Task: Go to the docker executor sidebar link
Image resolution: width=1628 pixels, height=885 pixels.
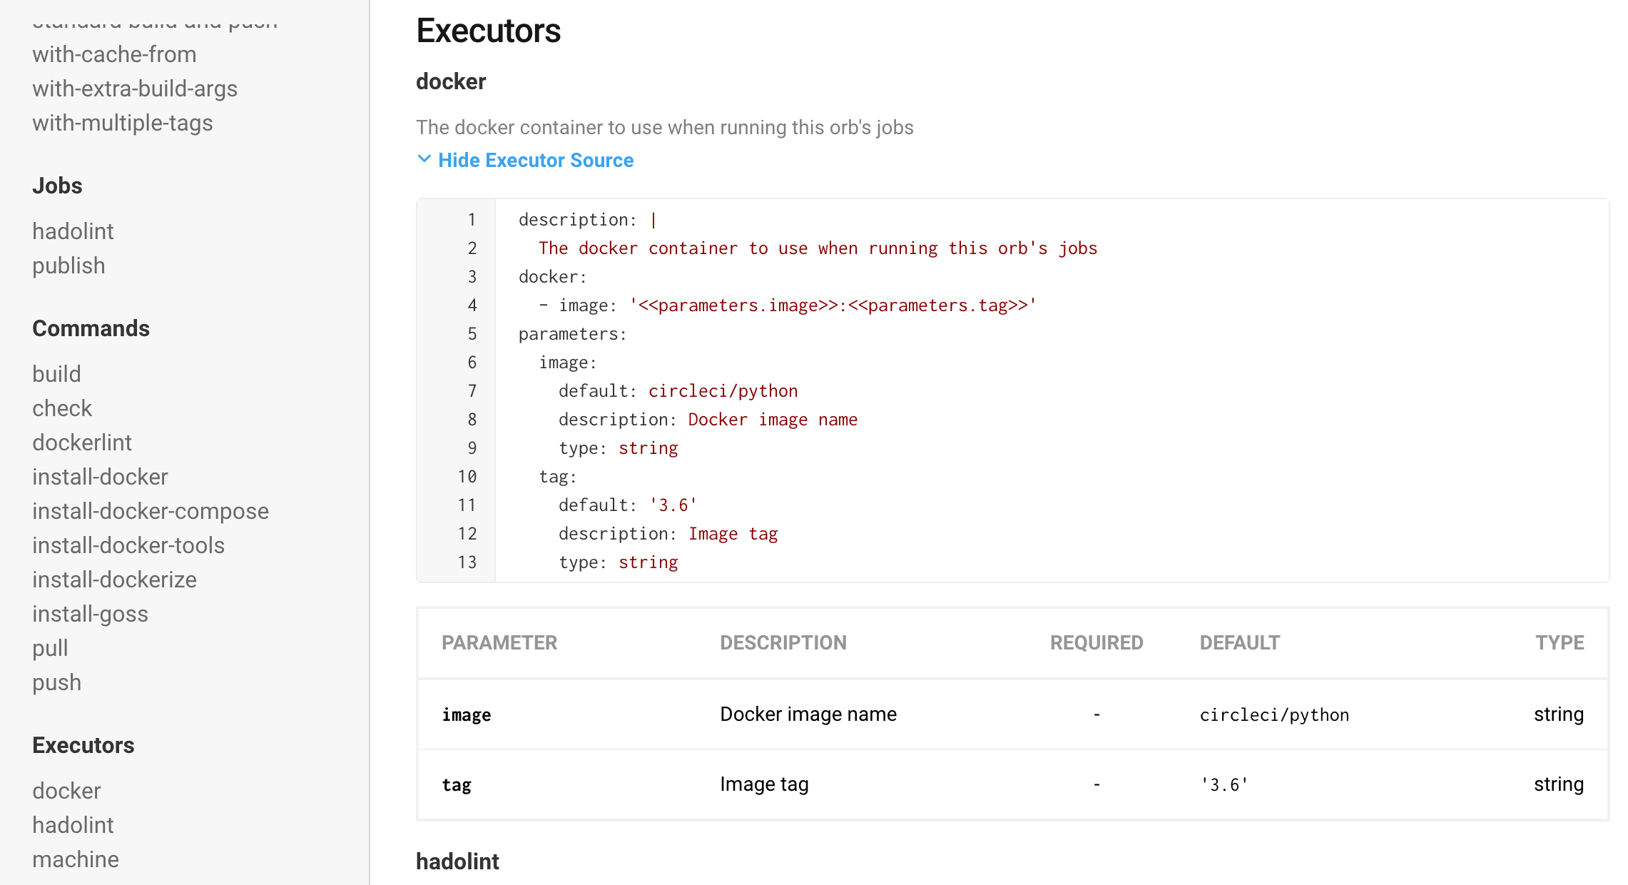Action: 66,791
